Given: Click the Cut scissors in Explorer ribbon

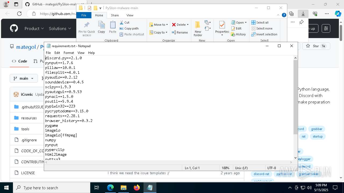Looking at the screenshot, I should pos(124,23).
